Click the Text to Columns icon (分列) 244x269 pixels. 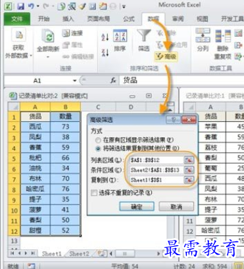(203, 35)
